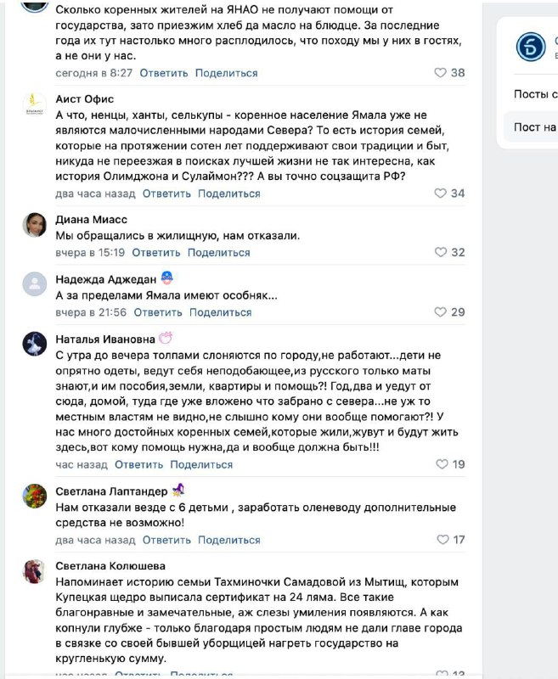This screenshot has height=679, width=558.
Task: Like Светлана Лаптандер comment heart icon
Action: coord(442,540)
